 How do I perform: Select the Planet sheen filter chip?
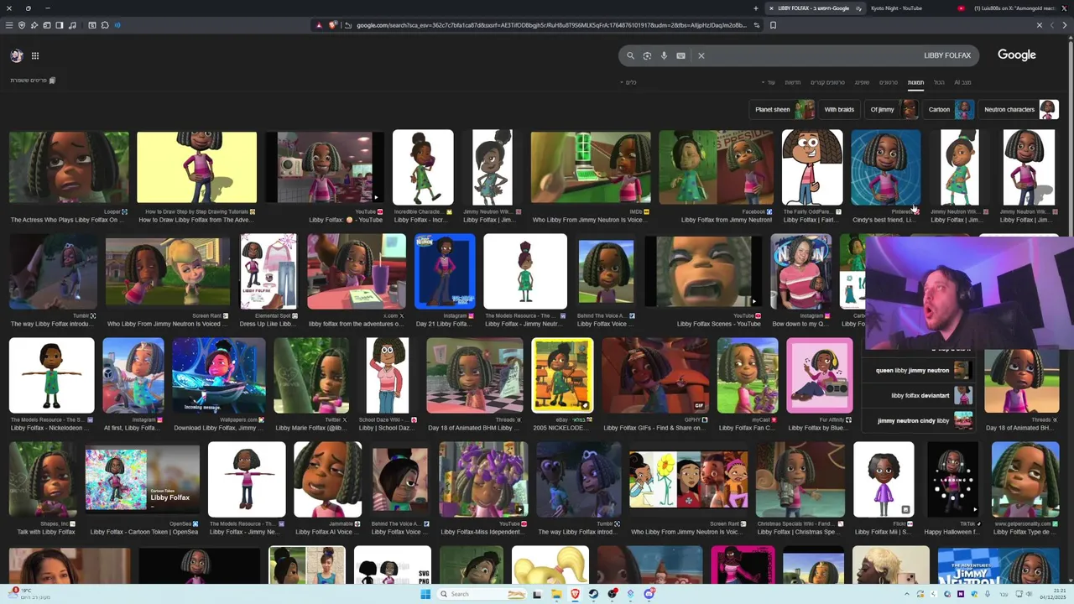pyautogui.click(x=784, y=109)
